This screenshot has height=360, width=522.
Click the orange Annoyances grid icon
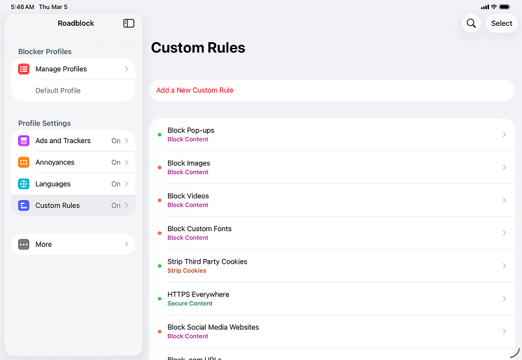point(24,163)
